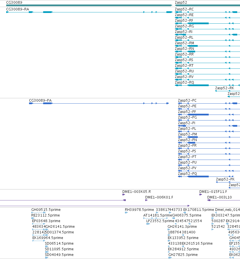Click the Zasp52-RN transcript label

pyautogui.click(x=184, y=48)
